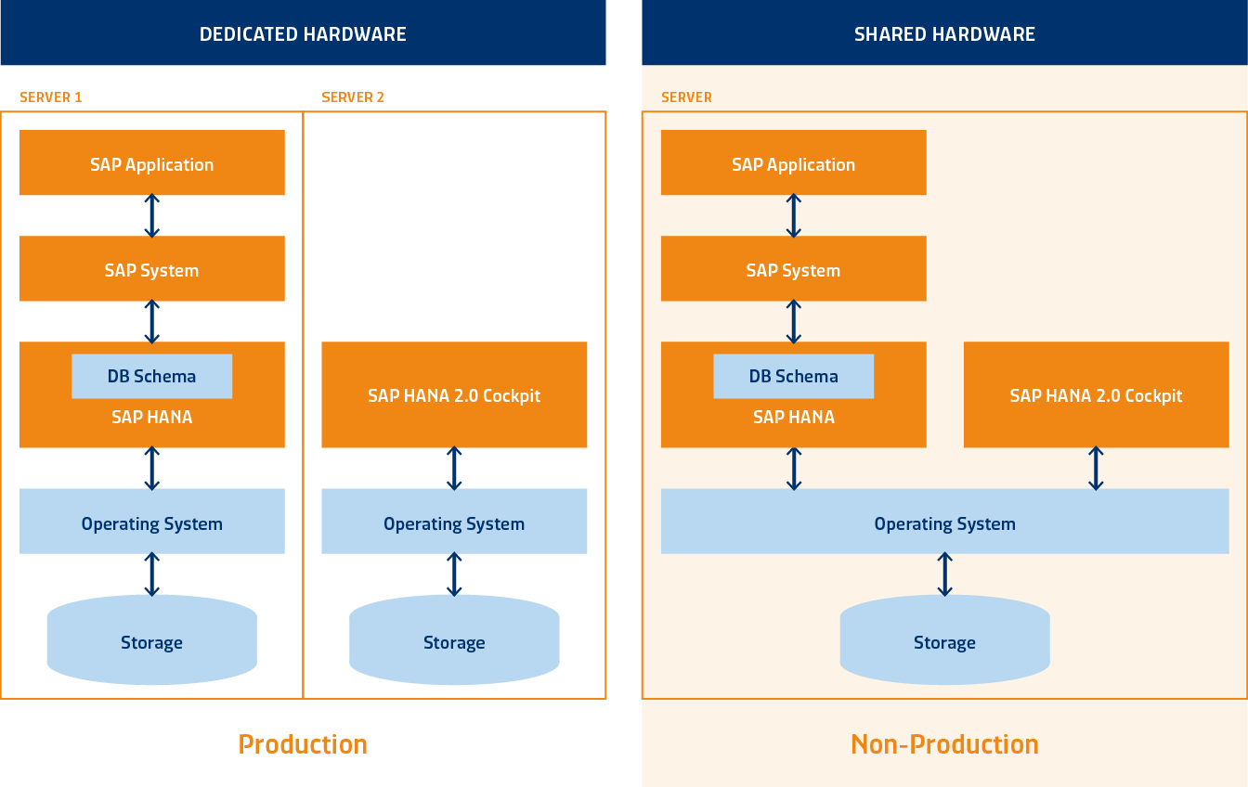
Task: Select the Storage icon in Shared Hardware
Action: pyautogui.click(x=944, y=641)
